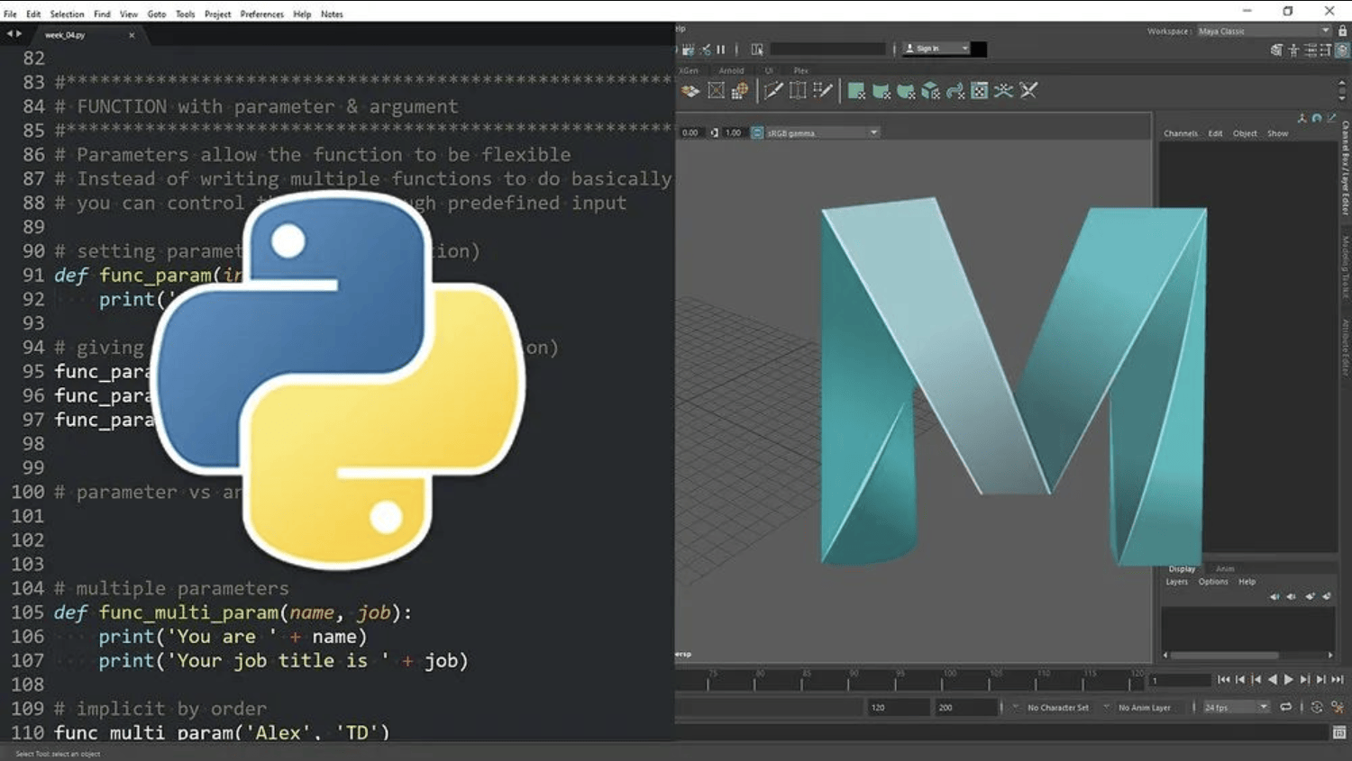Close the week_04.py editor tab
This screenshot has width=1352, height=761.
pos(132,35)
